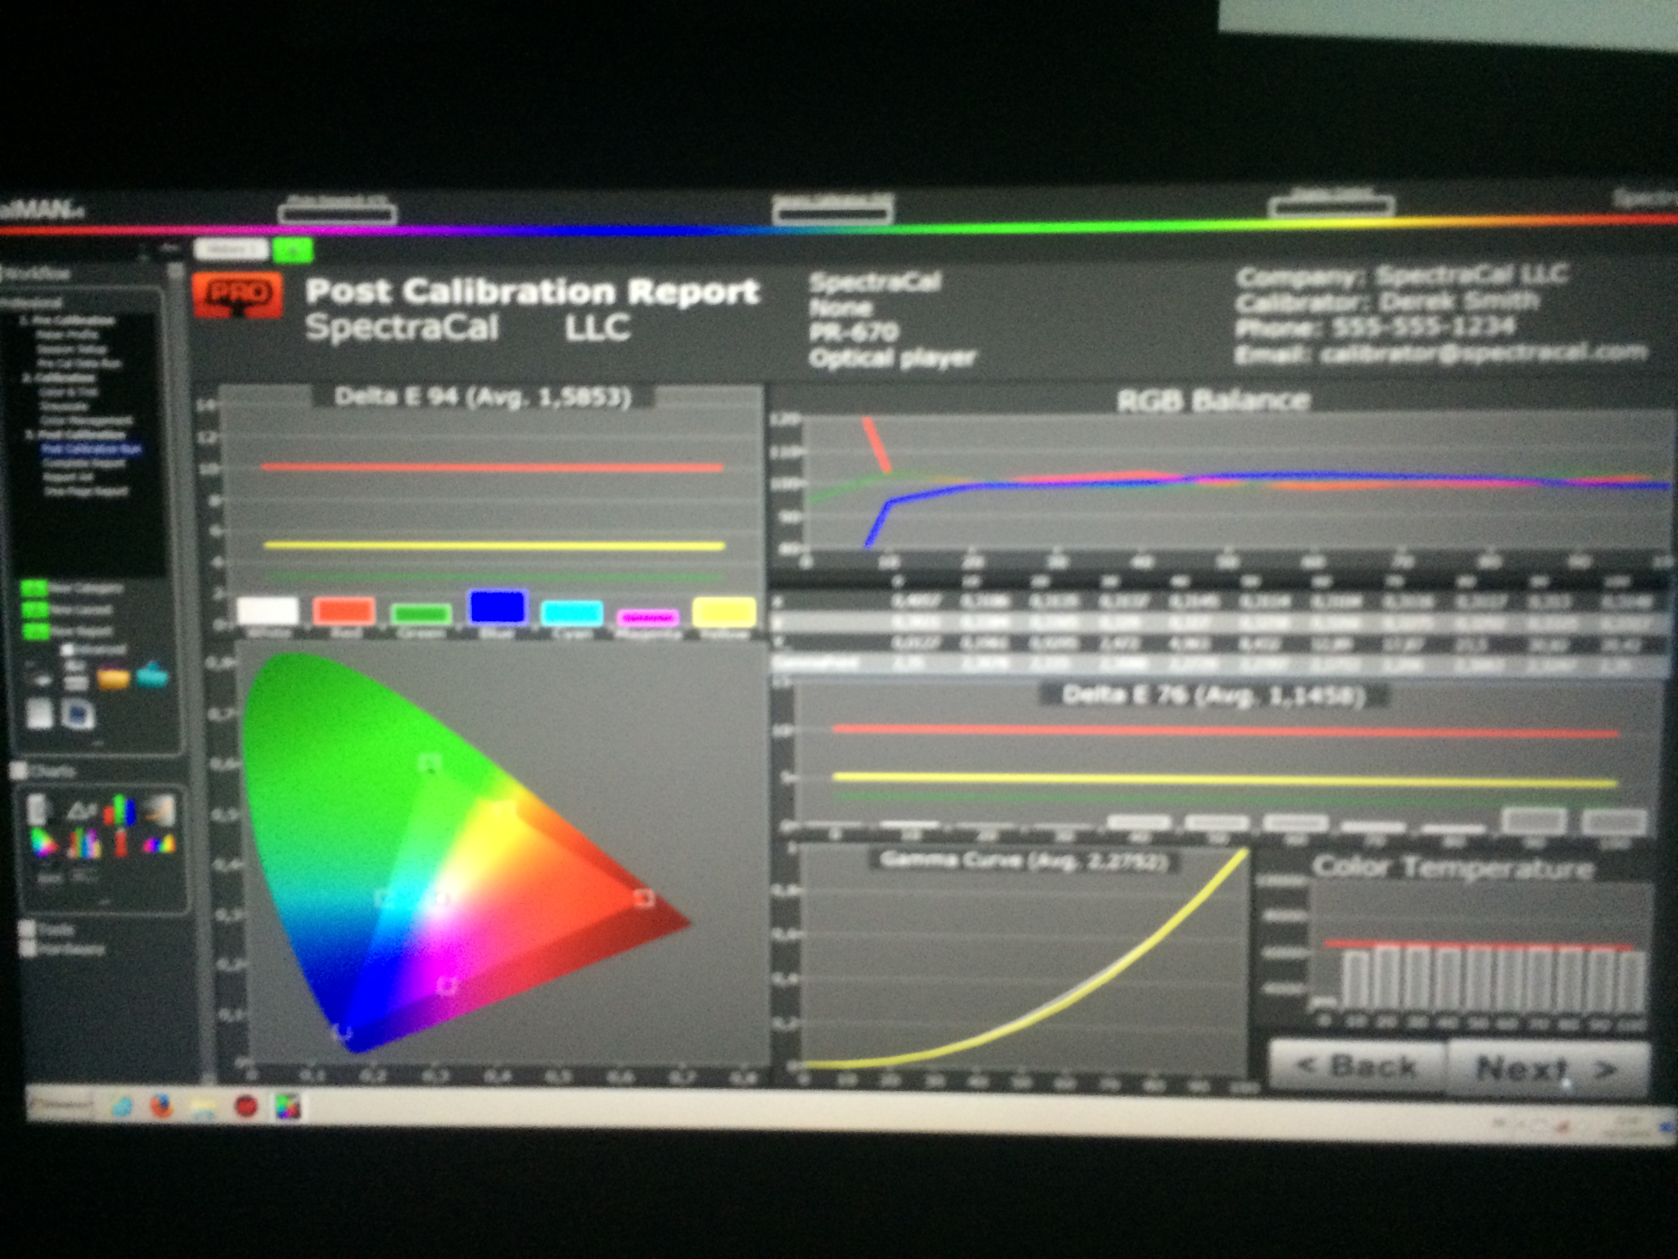Click the Magenta color swatch in Delta E 94
The height and width of the screenshot is (1259, 1678).
648,618
